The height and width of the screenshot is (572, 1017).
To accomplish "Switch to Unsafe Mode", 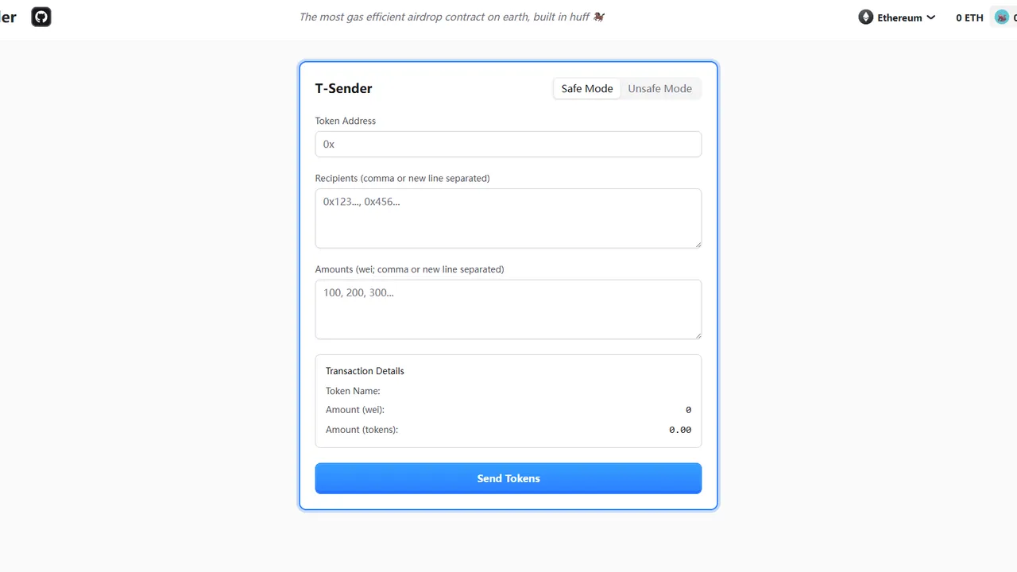I will point(659,88).
